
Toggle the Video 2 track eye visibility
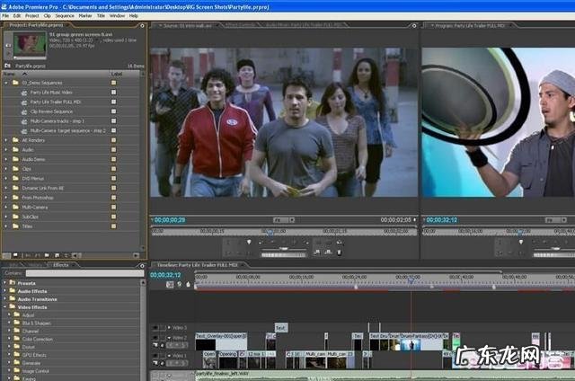click(155, 337)
